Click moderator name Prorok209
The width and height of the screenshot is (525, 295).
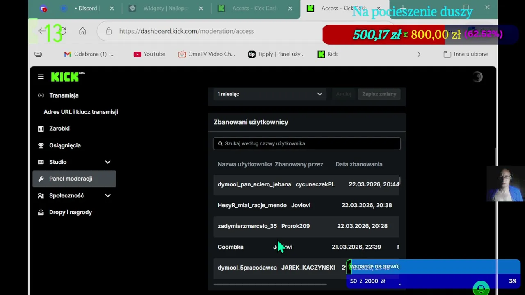coord(295,226)
